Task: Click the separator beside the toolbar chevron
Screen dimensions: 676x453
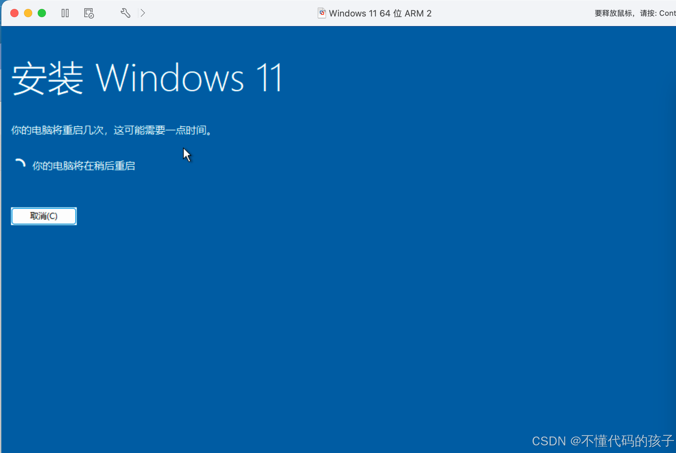Action: tap(138, 13)
